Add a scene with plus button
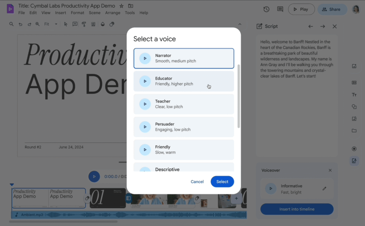The image size is (365, 226). 236,198
